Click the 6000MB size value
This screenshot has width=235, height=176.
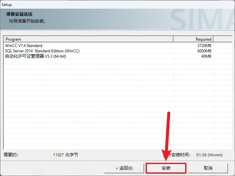point(204,51)
